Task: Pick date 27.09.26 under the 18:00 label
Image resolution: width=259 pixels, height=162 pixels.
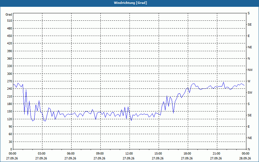Action: [187, 158]
